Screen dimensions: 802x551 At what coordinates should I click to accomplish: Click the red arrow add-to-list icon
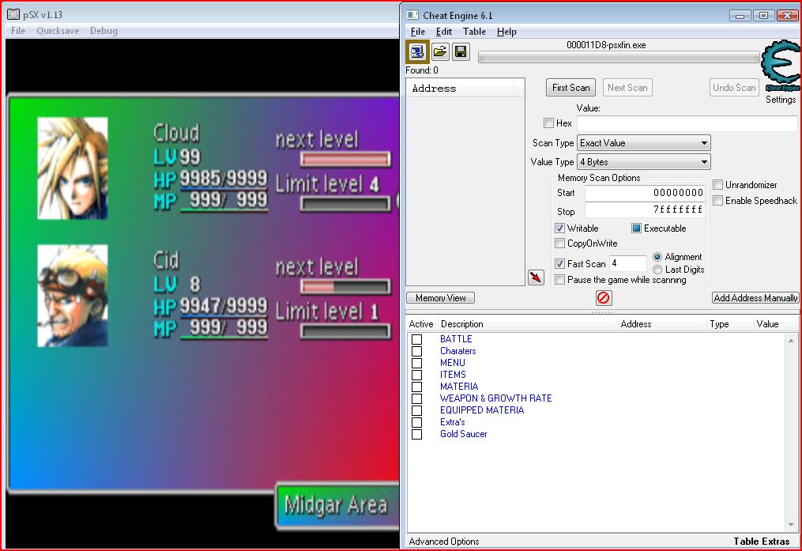[x=536, y=277]
